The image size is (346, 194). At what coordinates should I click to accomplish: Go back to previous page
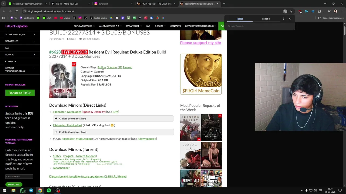[4, 11]
